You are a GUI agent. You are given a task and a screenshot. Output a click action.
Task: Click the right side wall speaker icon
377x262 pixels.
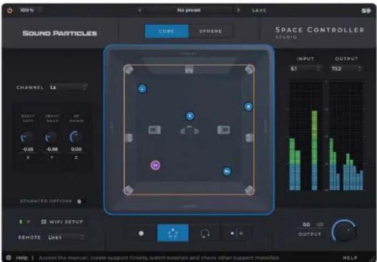249,138
